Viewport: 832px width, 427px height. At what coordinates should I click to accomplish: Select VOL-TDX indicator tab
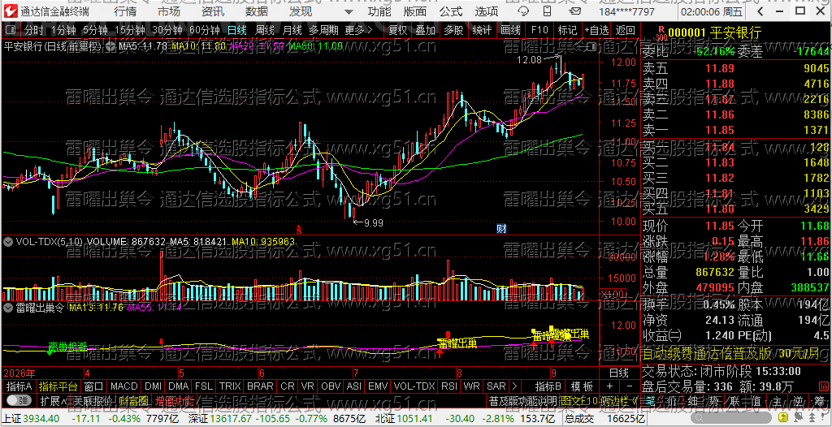414,386
